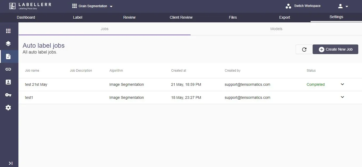The height and width of the screenshot is (167, 362).
Task: Go to the Dashboard tab
Action: (26, 17)
